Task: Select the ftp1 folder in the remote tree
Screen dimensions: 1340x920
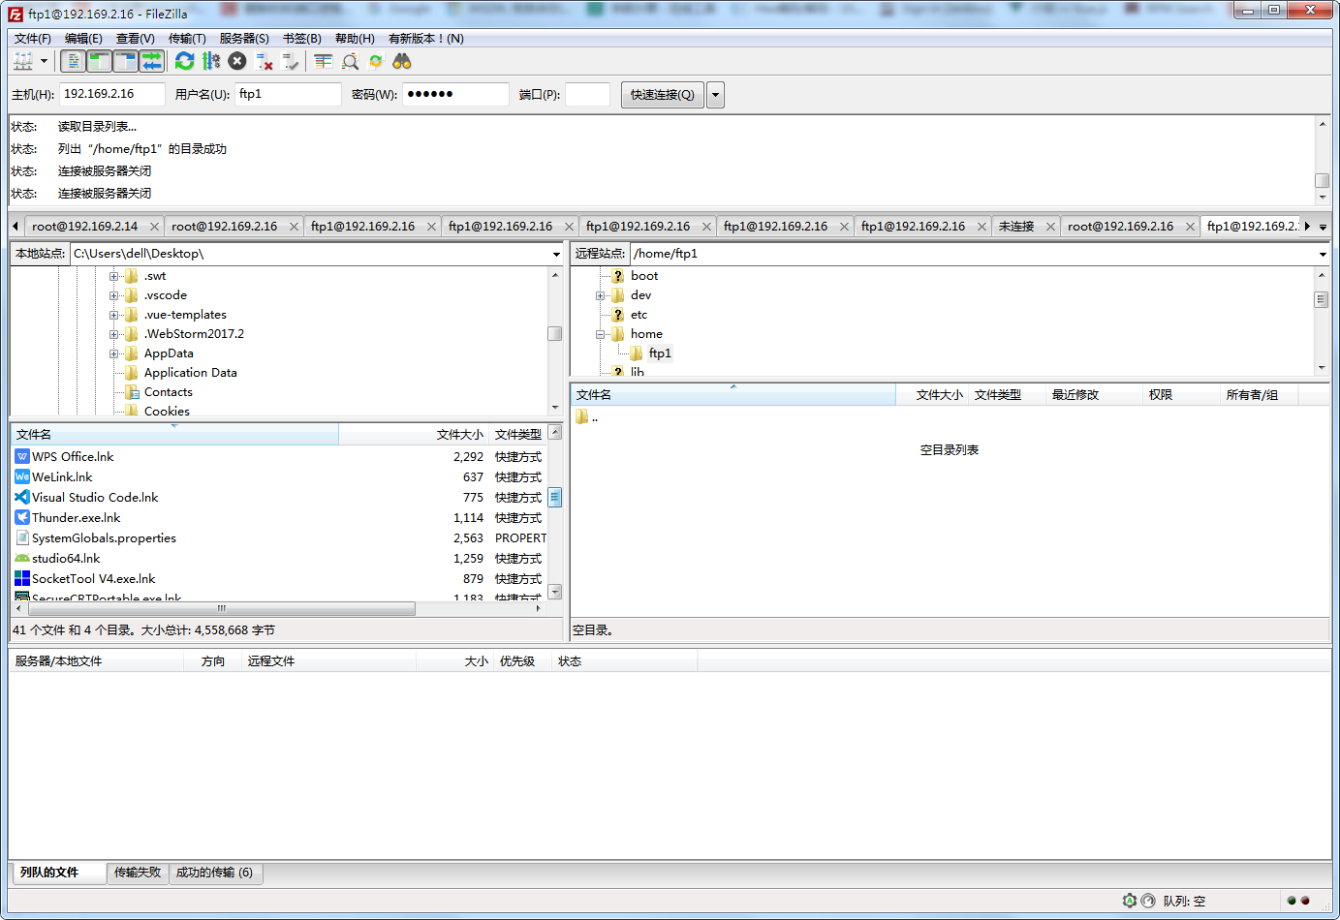Action: click(x=660, y=353)
